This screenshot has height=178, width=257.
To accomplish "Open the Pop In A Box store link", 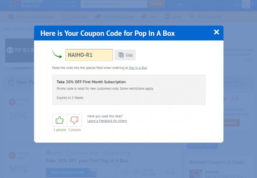I will click(138, 68).
